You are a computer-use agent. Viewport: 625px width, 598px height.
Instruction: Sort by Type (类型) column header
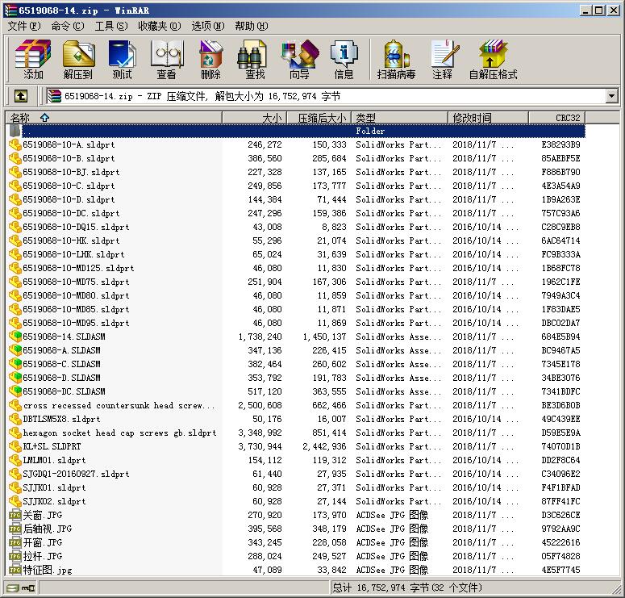click(399, 118)
